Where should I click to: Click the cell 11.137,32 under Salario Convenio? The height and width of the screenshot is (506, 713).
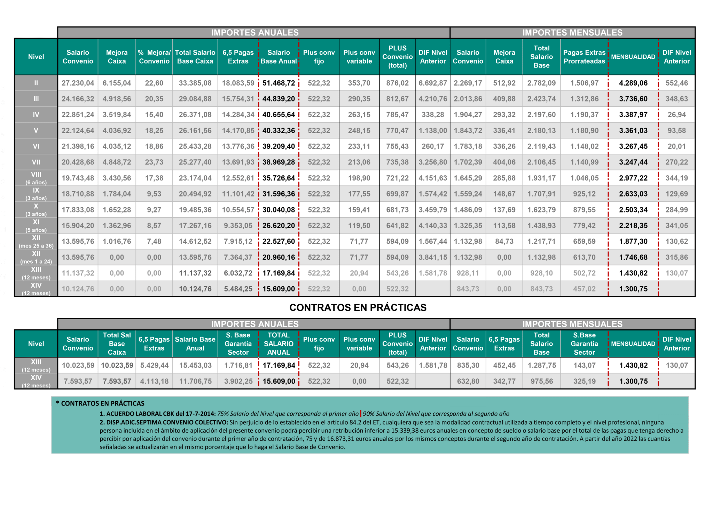click(x=78, y=273)
